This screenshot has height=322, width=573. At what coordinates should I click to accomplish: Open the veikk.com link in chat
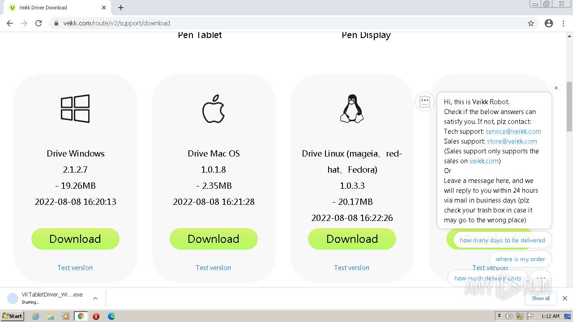(484, 161)
